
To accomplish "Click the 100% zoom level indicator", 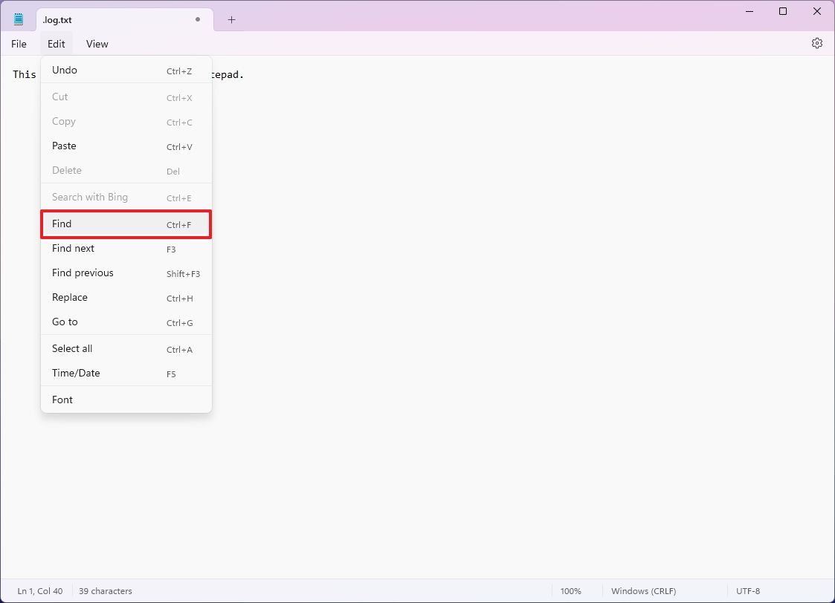I will 571,590.
